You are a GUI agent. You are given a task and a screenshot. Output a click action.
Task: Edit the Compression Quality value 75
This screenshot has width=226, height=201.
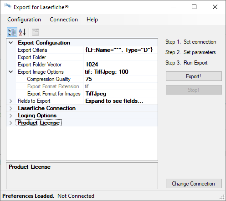tap(120, 79)
